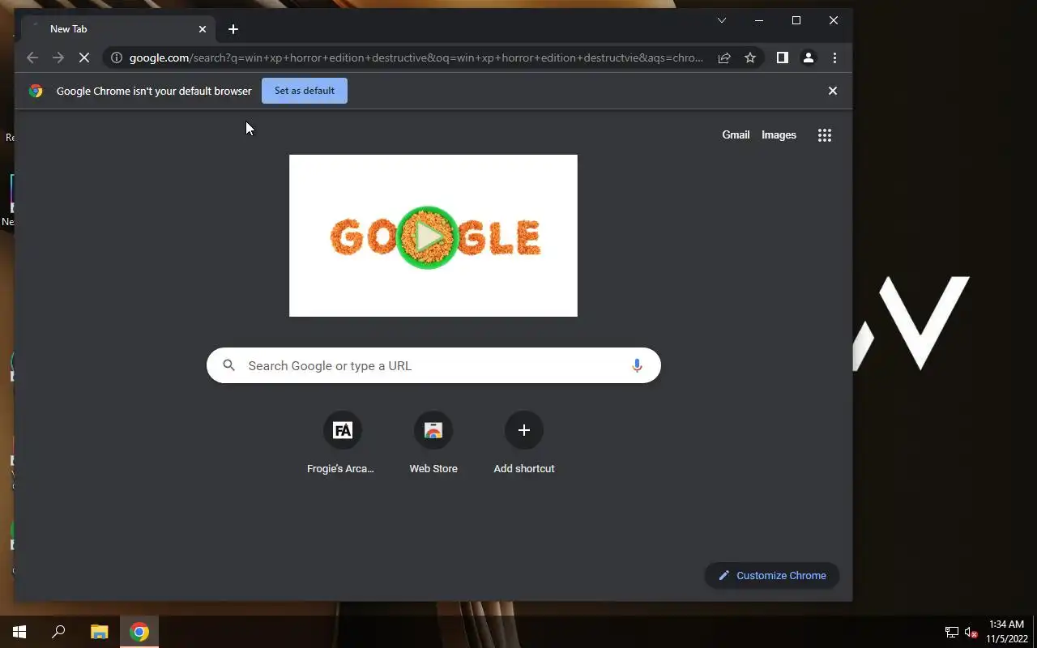The height and width of the screenshot is (648, 1037).
Task: Click Customize Chrome button
Action: pyautogui.click(x=772, y=575)
